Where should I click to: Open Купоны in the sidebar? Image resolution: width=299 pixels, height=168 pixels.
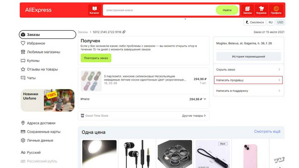click(30, 61)
